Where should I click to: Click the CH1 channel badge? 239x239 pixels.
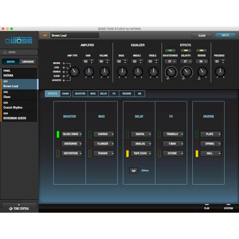pos(45,35)
